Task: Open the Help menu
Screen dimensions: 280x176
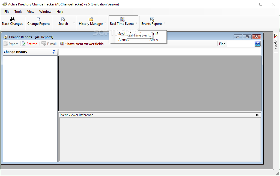Action: click(x=60, y=12)
